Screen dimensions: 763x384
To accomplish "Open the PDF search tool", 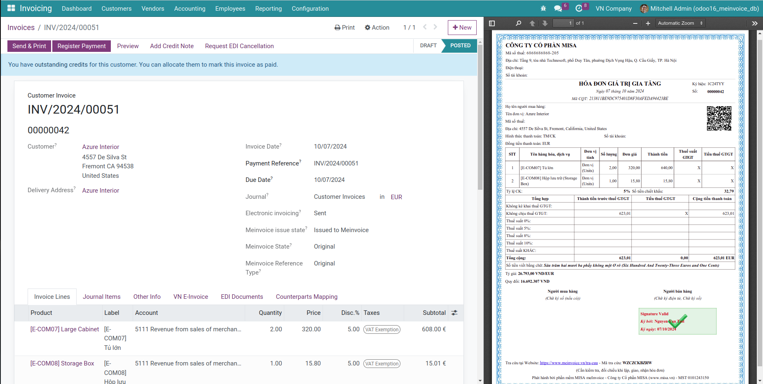I will (518, 23).
